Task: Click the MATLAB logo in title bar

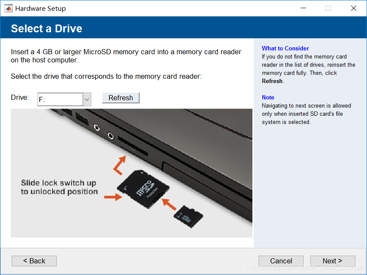Action: pyautogui.click(x=8, y=8)
